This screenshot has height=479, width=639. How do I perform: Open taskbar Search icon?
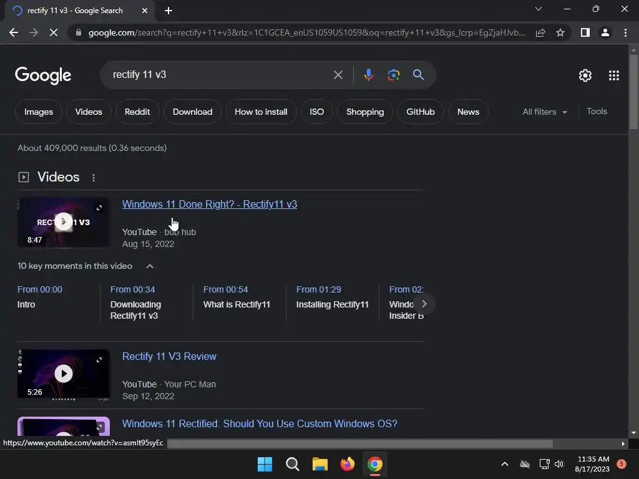(x=292, y=464)
